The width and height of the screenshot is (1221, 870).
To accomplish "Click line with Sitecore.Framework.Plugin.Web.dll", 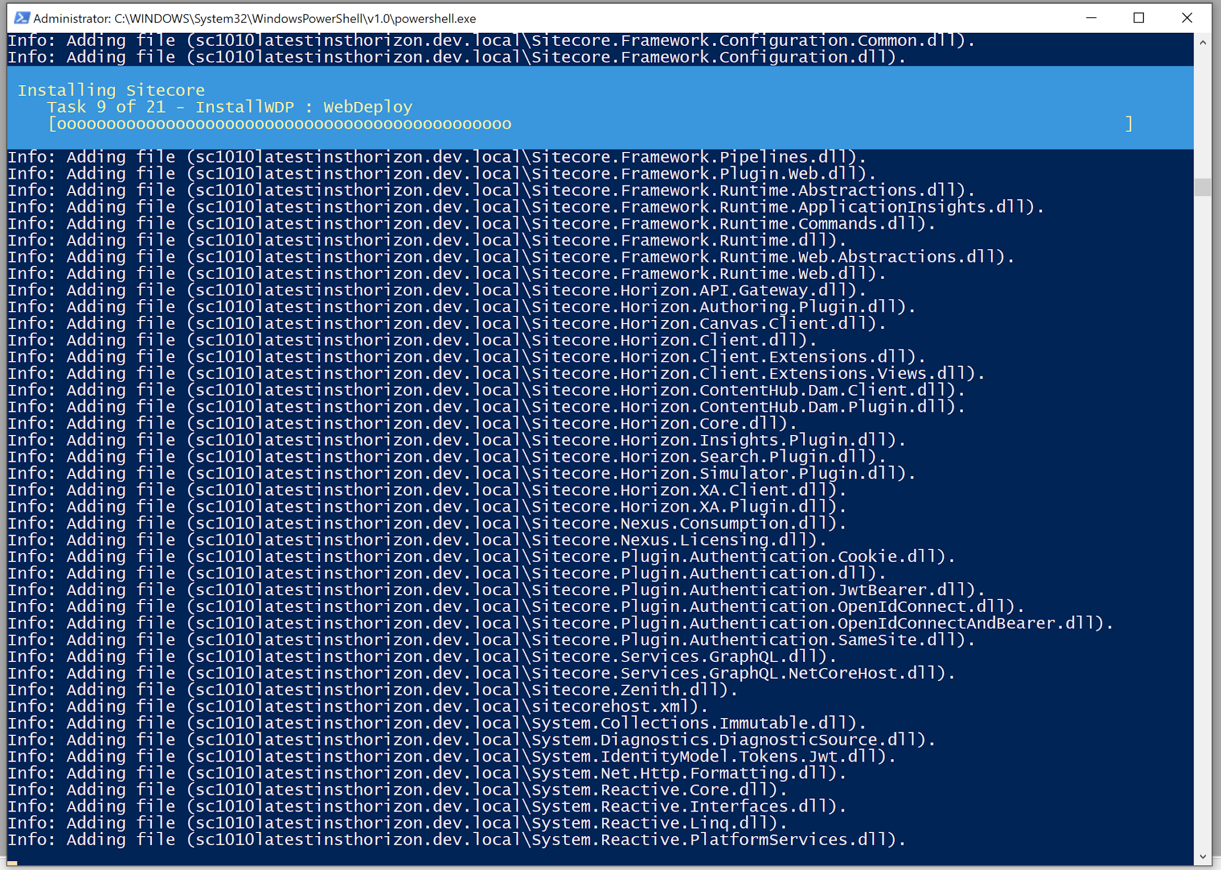I will pos(442,174).
